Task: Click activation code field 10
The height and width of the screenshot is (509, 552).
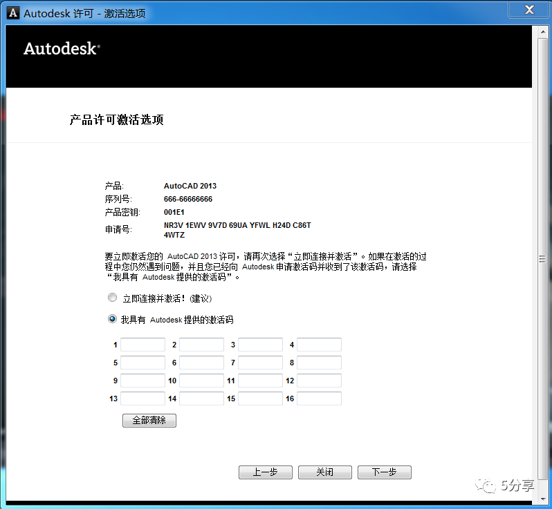Action: pyautogui.click(x=202, y=381)
